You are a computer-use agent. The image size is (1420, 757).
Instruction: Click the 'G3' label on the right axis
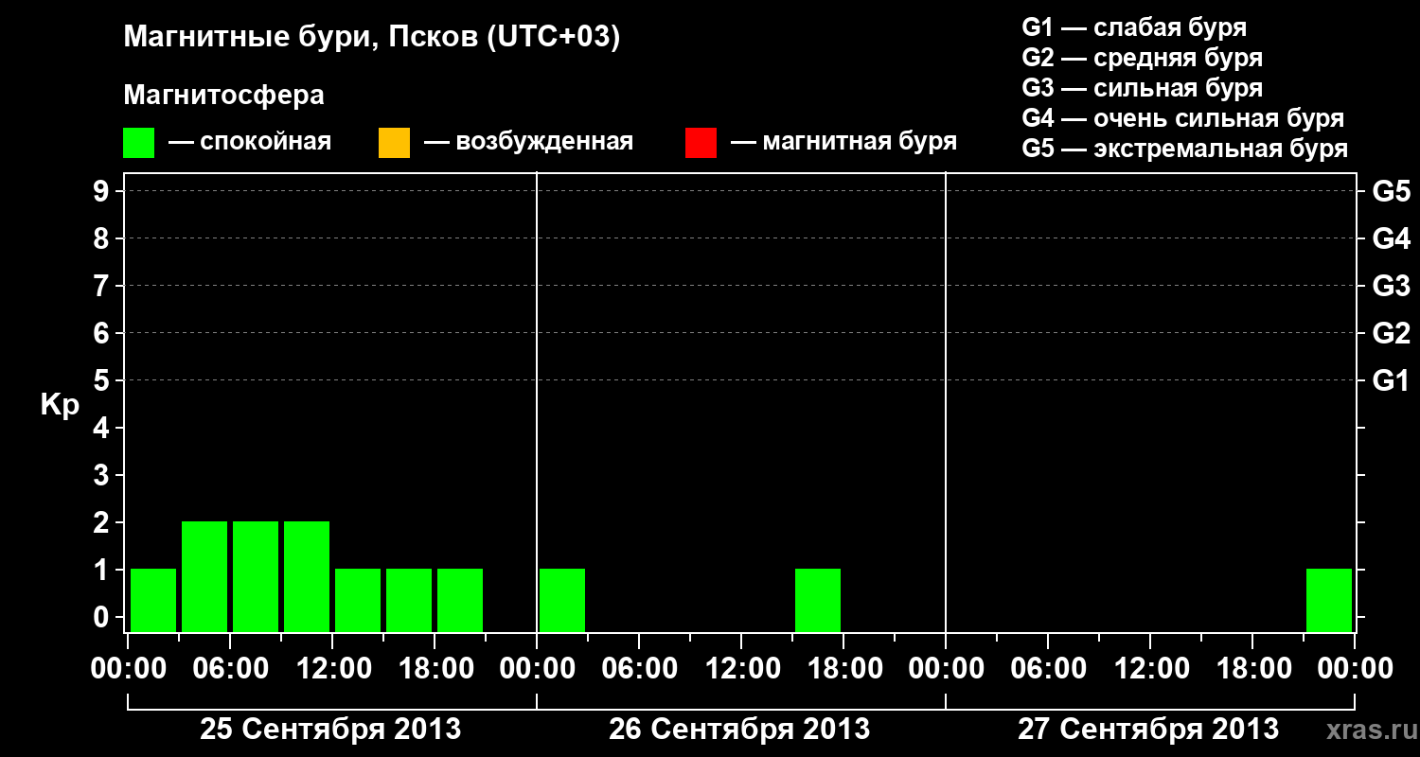1391,287
